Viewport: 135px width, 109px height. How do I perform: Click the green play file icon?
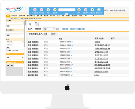pos(99,10)
